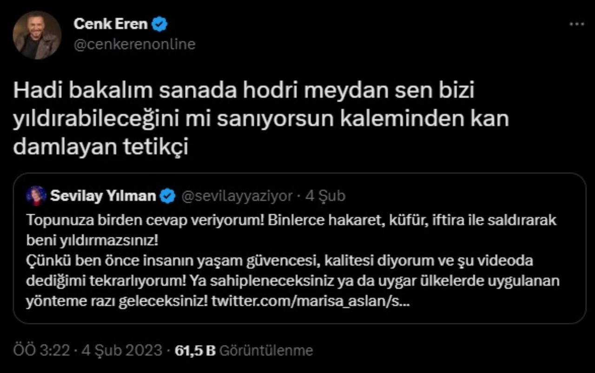Click the Sevilay Yılman name in quote
Viewport: 595px width, 373px height.
(103, 196)
